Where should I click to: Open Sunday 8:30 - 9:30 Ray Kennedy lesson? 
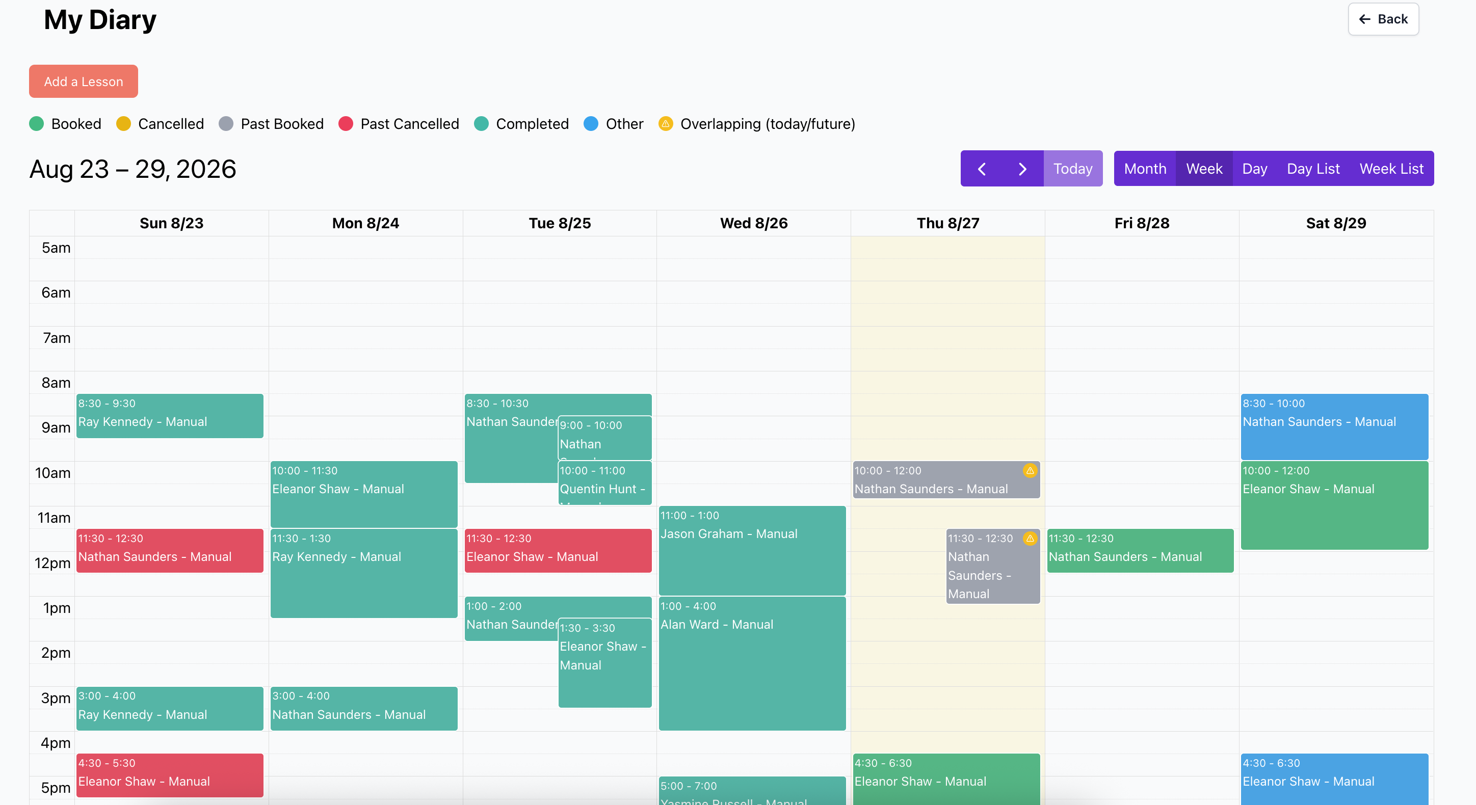pos(170,416)
